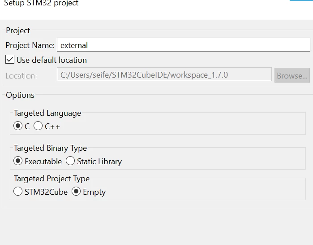
Task: Click the Targeted Language group label
Action: [x=47, y=113]
